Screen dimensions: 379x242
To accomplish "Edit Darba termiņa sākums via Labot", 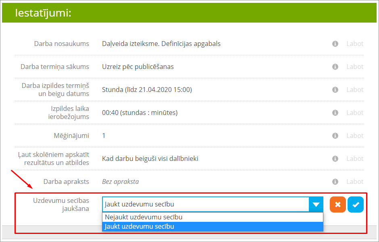I will click(355, 67).
